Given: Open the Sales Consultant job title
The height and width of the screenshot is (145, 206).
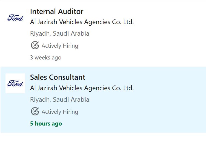Looking at the screenshot, I should [x=58, y=77].
